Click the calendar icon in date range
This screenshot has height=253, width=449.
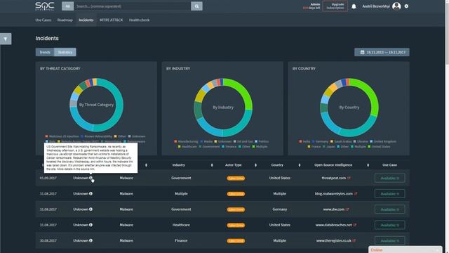(362, 52)
